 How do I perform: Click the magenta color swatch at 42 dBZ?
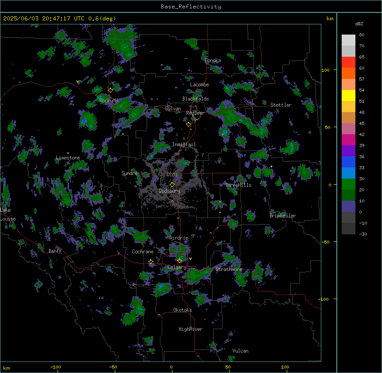(x=348, y=140)
